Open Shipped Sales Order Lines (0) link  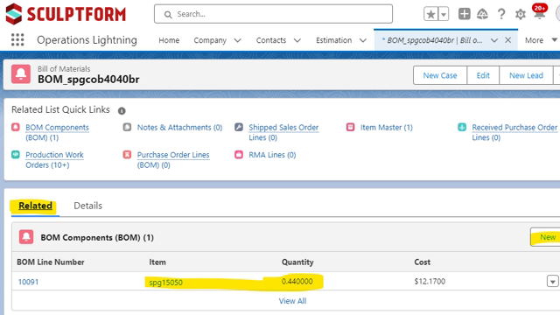point(283,132)
